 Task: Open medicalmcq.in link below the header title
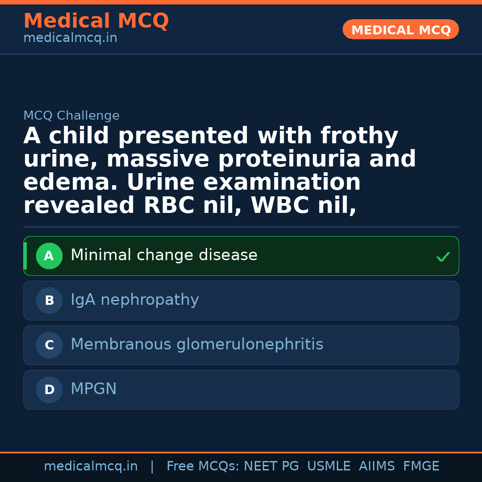[70, 38]
